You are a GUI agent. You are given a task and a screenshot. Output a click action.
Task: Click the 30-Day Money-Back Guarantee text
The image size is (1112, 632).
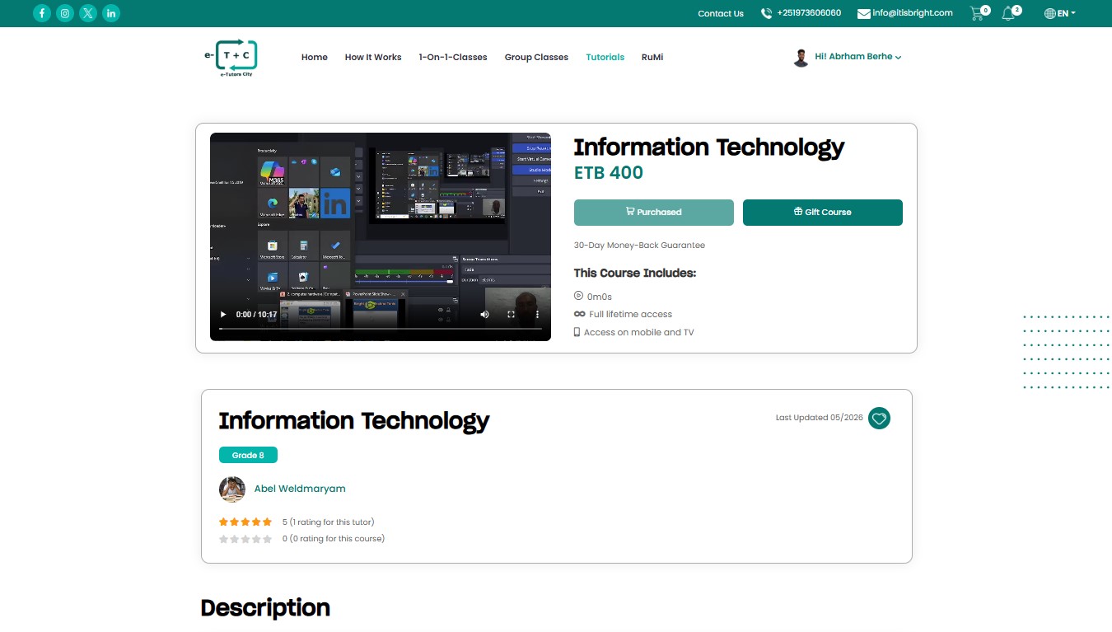(x=639, y=245)
